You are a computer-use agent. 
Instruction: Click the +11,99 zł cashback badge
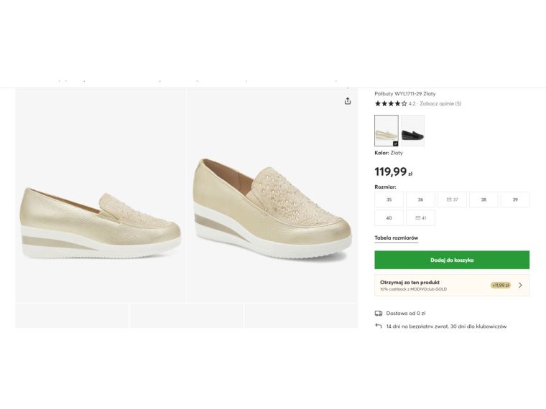coord(501,285)
